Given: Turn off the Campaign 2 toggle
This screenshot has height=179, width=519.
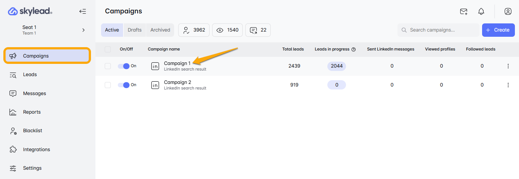Looking at the screenshot, I should [123, 85].
